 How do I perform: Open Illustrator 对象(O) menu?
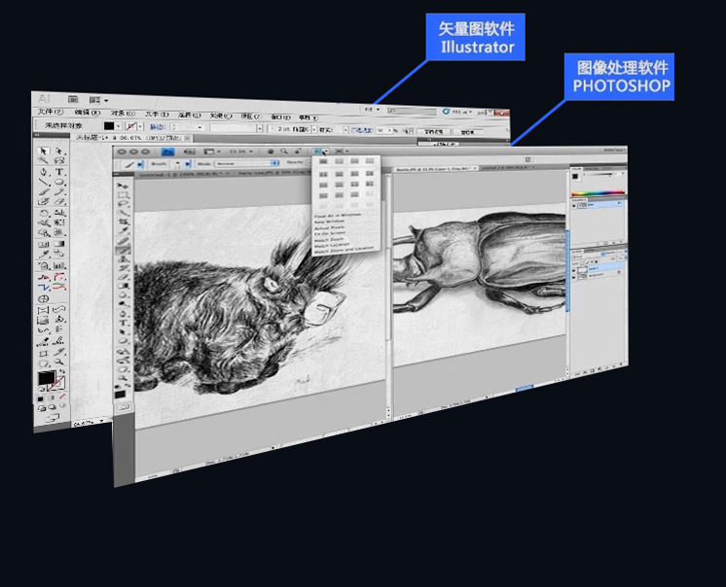point(123,114)
